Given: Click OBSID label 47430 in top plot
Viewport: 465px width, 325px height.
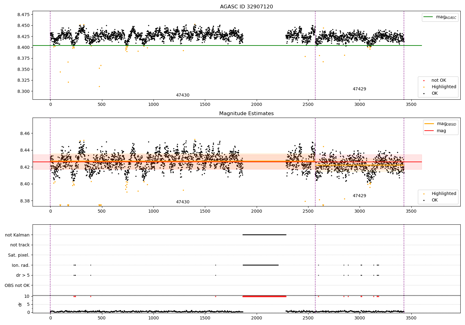Looking at the screenshot, I should click(x=183, y=95).
